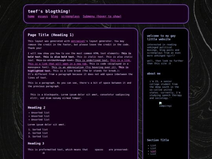Open the pink List link in sidebar
The height and width of the screenshot is (159, 212).
click(153, 151)
